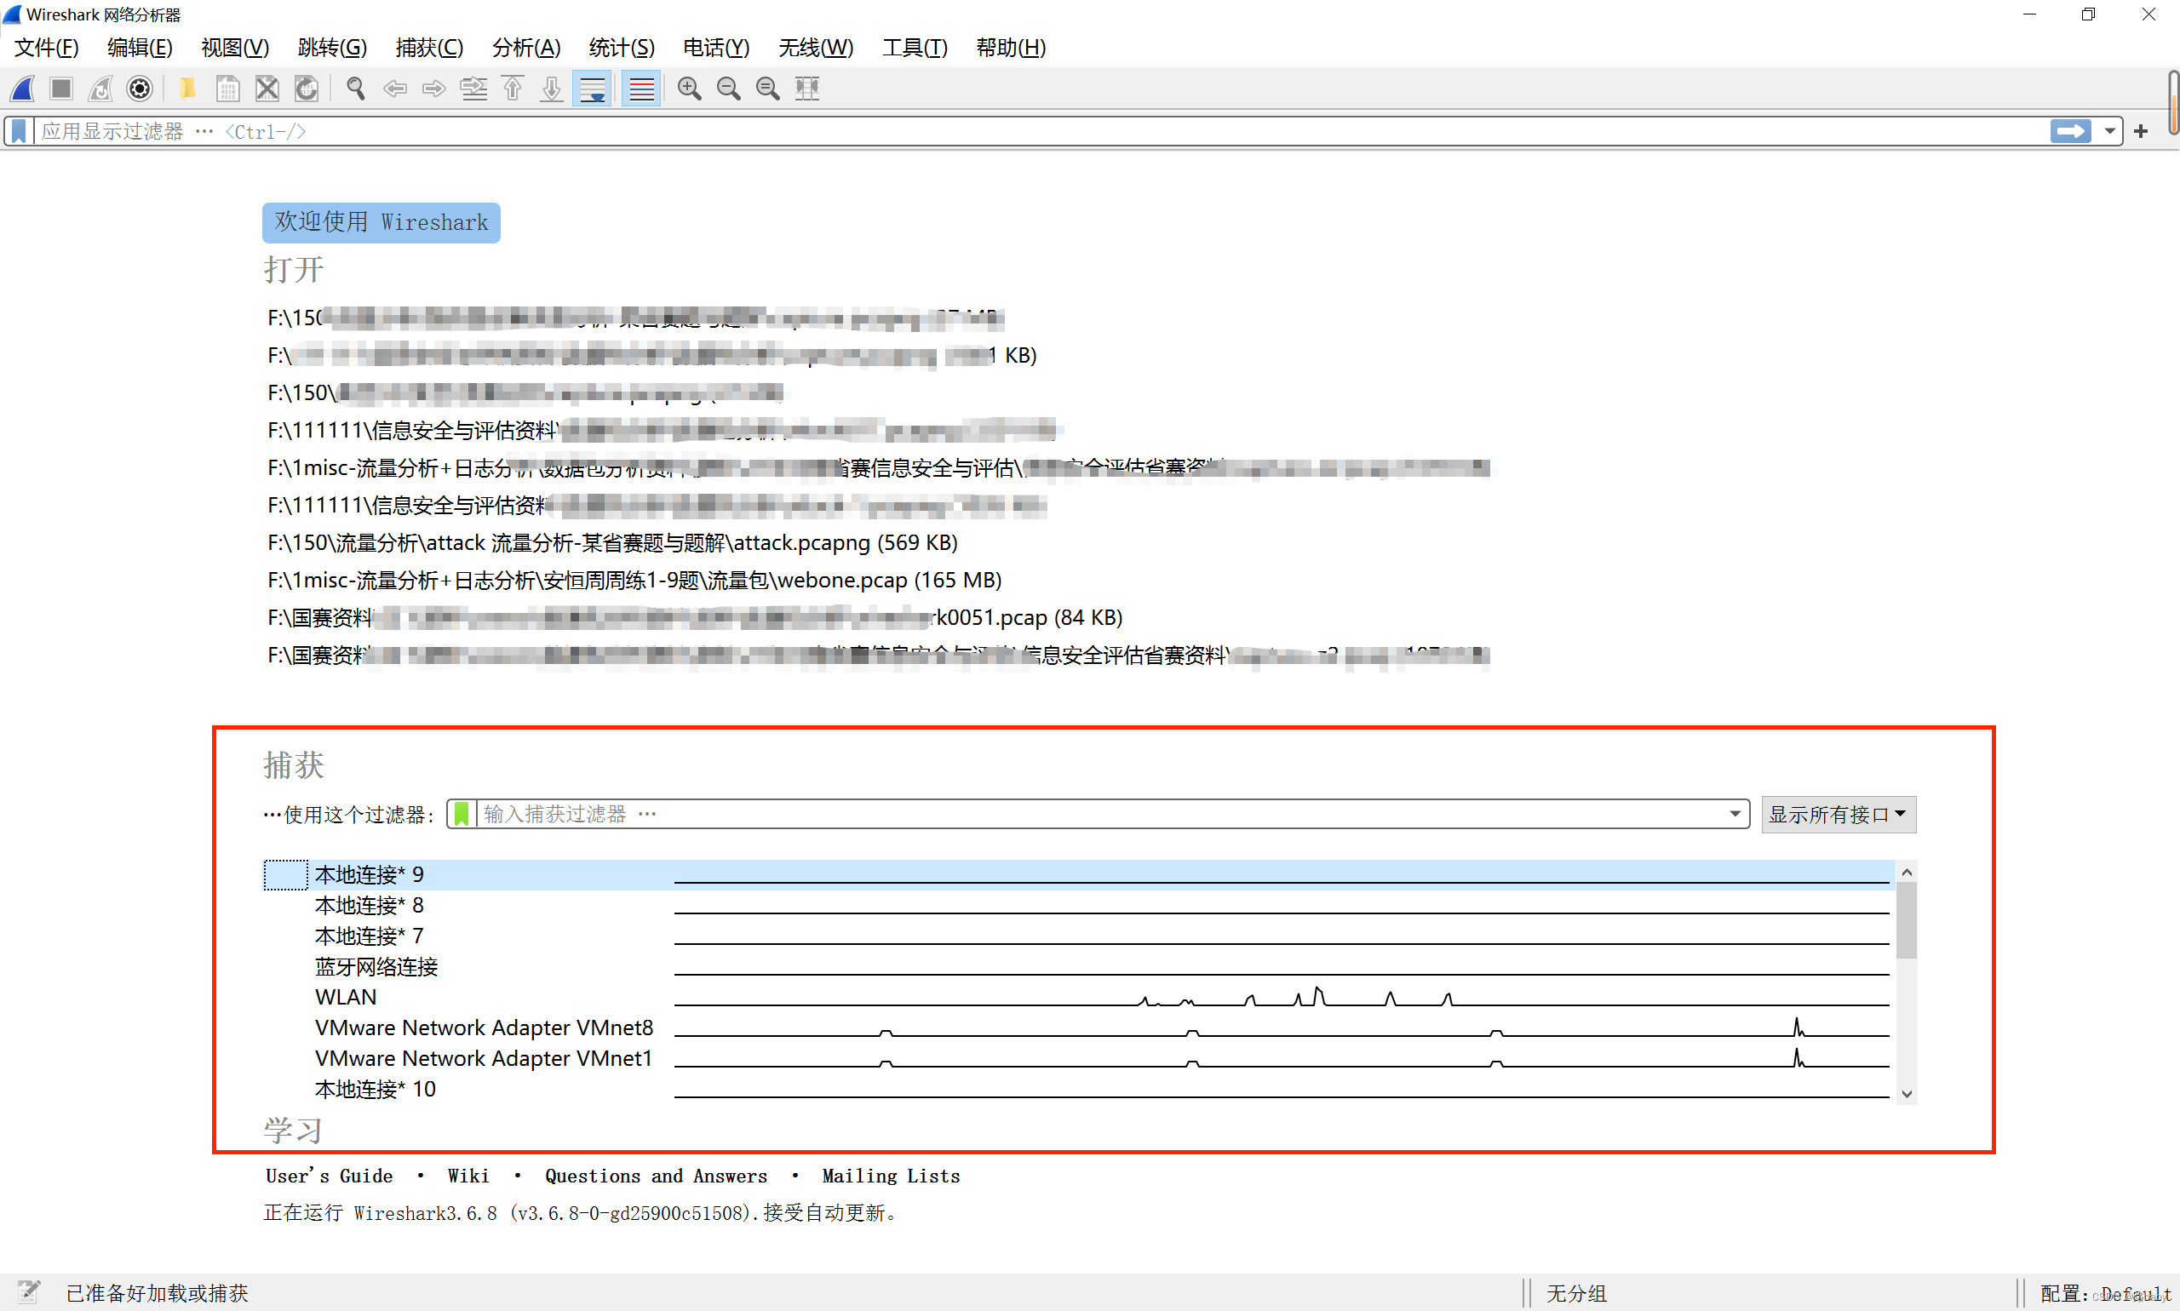Click the display filter bookmark icon
This screenshot has width=2180, height=1311.
[19, 132]
